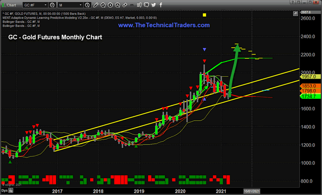Open the help question mark button

[293, 2]
